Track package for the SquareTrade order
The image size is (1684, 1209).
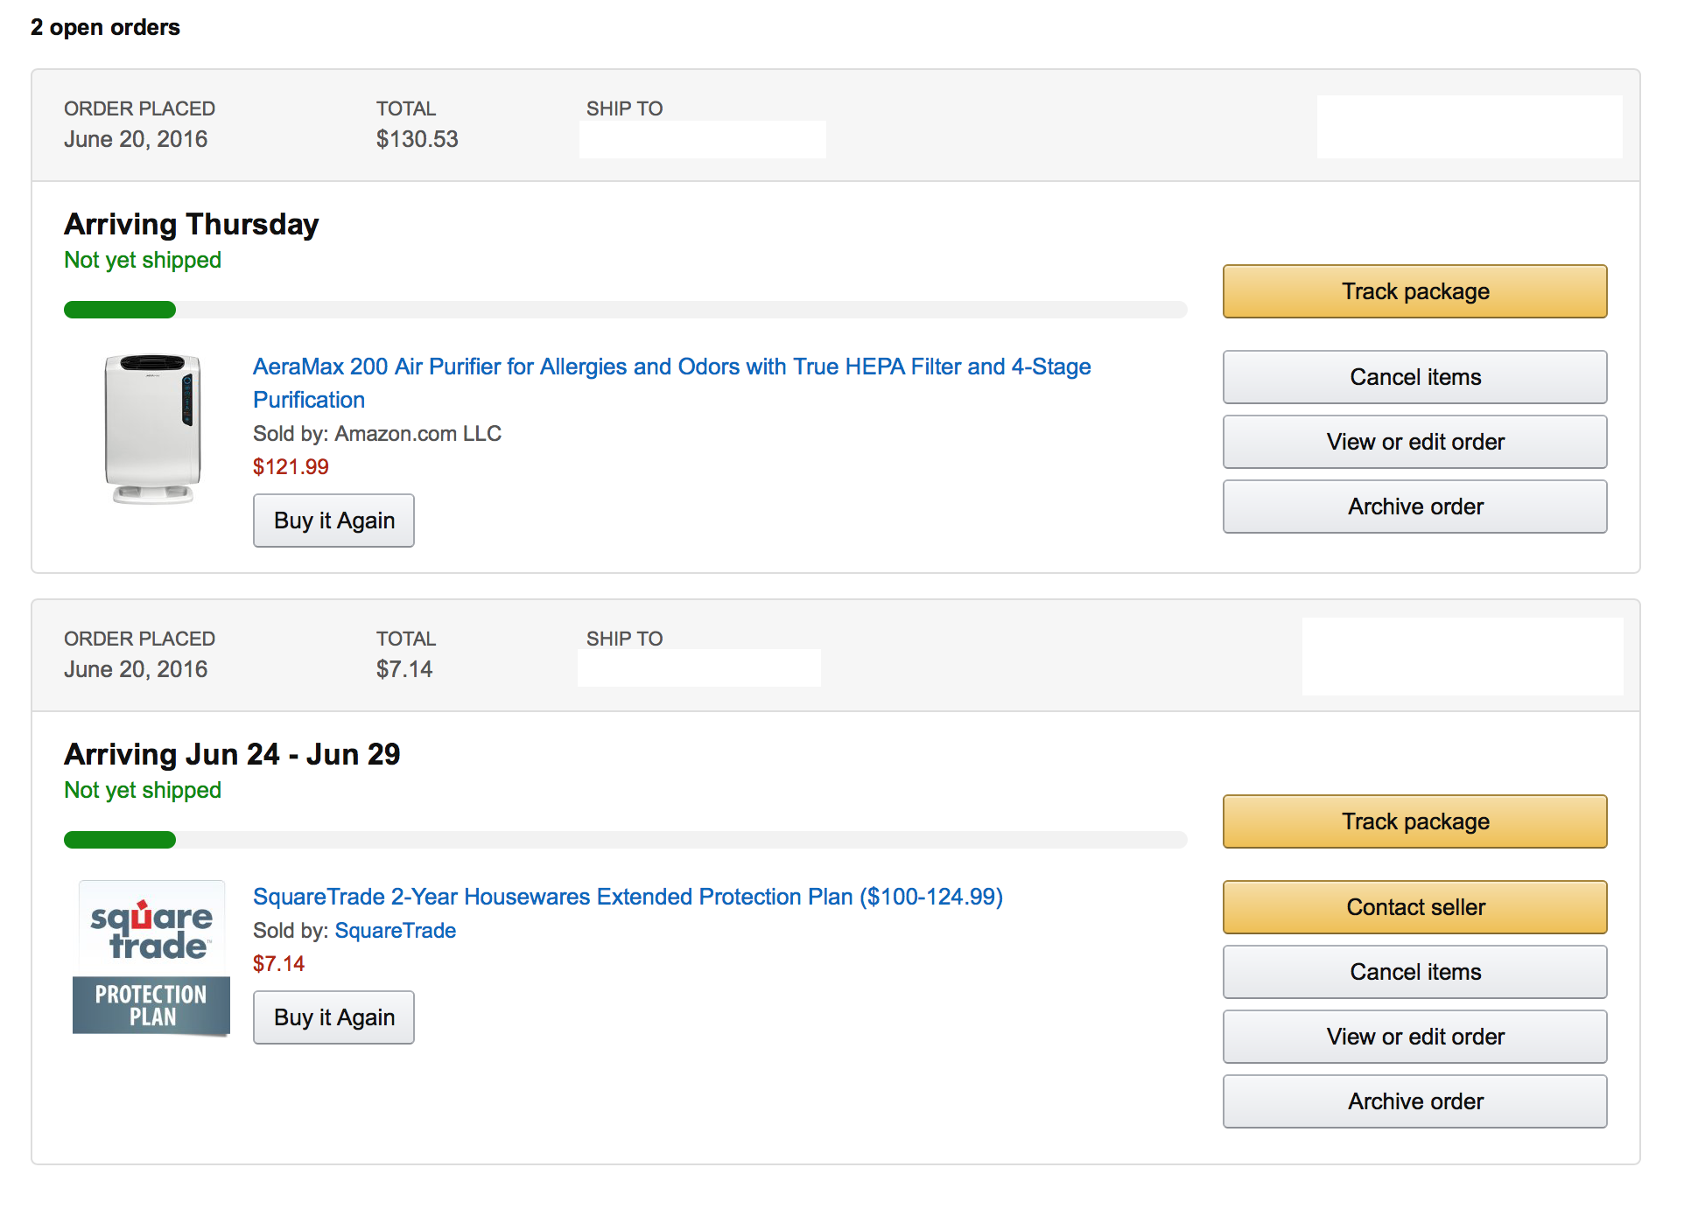point(1414,821)
